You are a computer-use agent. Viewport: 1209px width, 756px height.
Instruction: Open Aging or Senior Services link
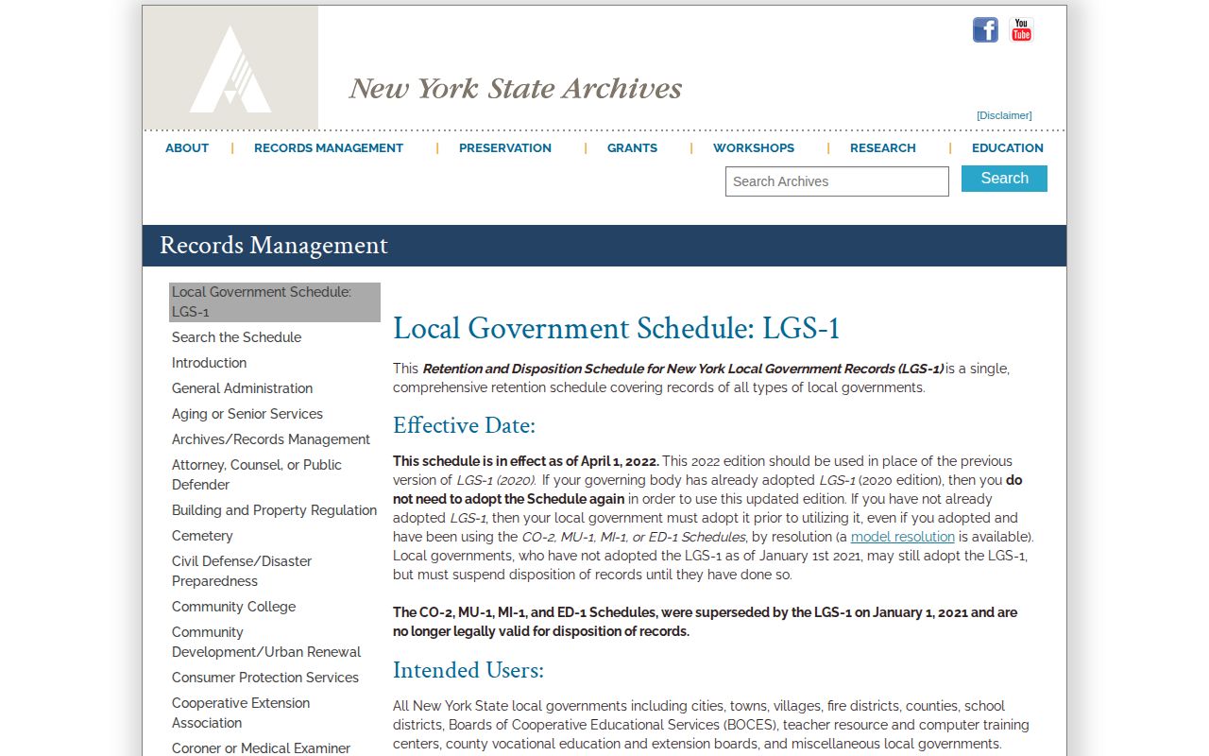pyautogui.click(x=247, y=414)
